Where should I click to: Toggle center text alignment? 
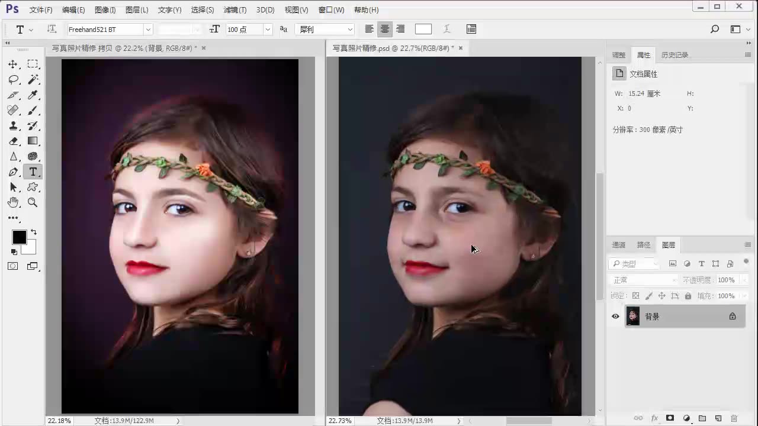384,29
